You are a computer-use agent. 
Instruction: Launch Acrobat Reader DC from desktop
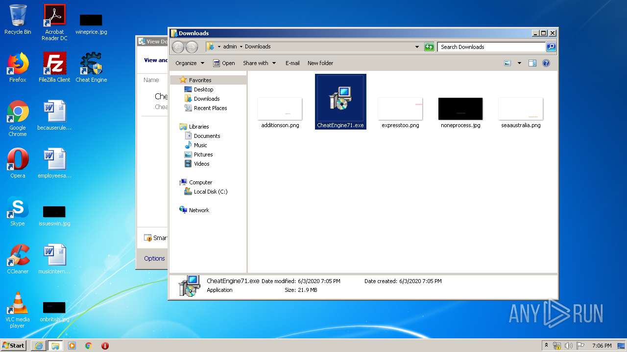pyautogui.click(x=54, y=22)
